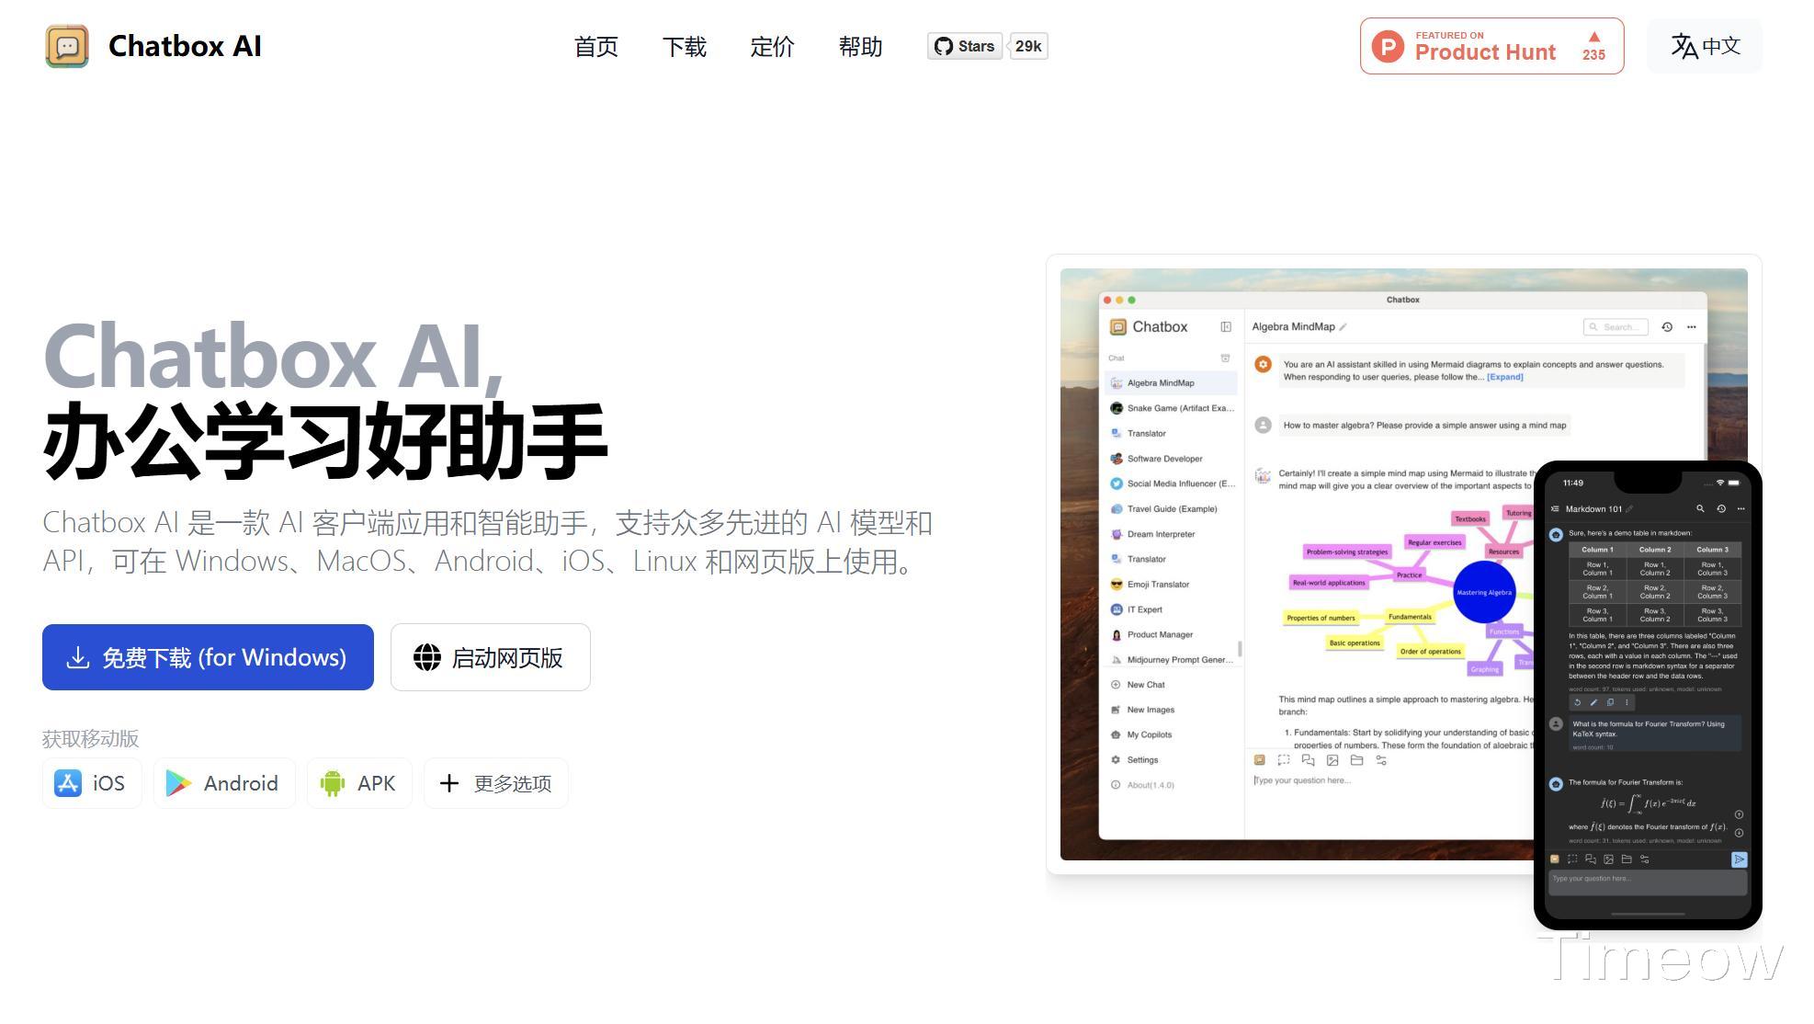This screenshot has width=1814, height=1024.
Task: Click the Chatbox AI logo icon
Action: (x=67, y=46)
